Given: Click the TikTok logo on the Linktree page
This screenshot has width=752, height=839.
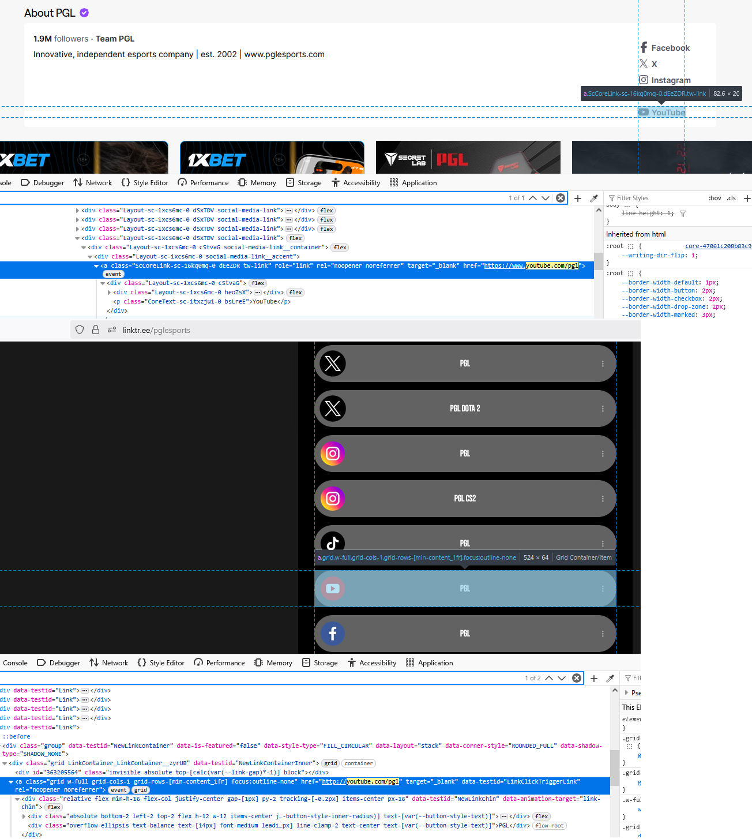Looking at the screenshot, I should (333, 542).
